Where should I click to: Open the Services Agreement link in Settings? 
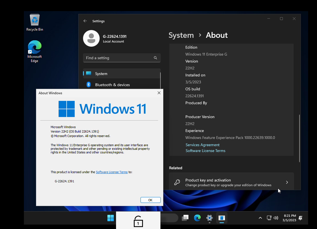click(202, 145)
